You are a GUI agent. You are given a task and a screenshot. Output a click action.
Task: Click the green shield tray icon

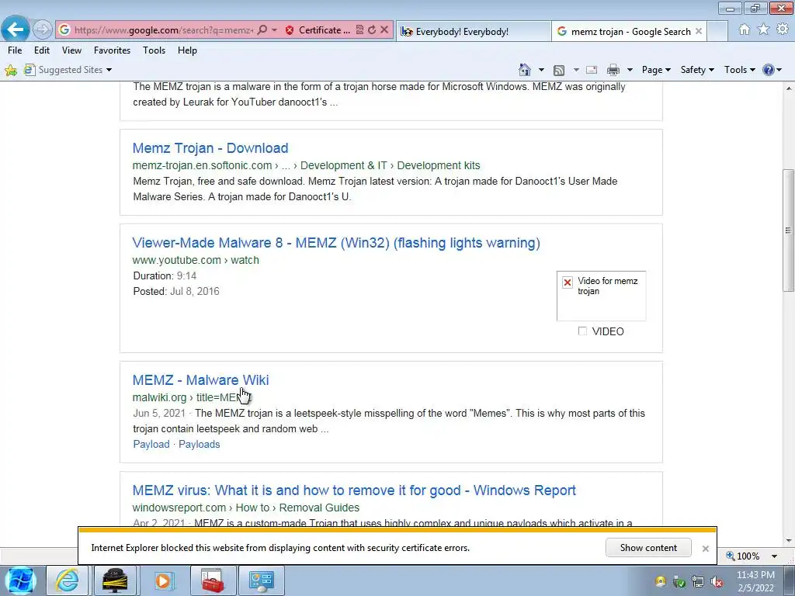tap(679, 582)
